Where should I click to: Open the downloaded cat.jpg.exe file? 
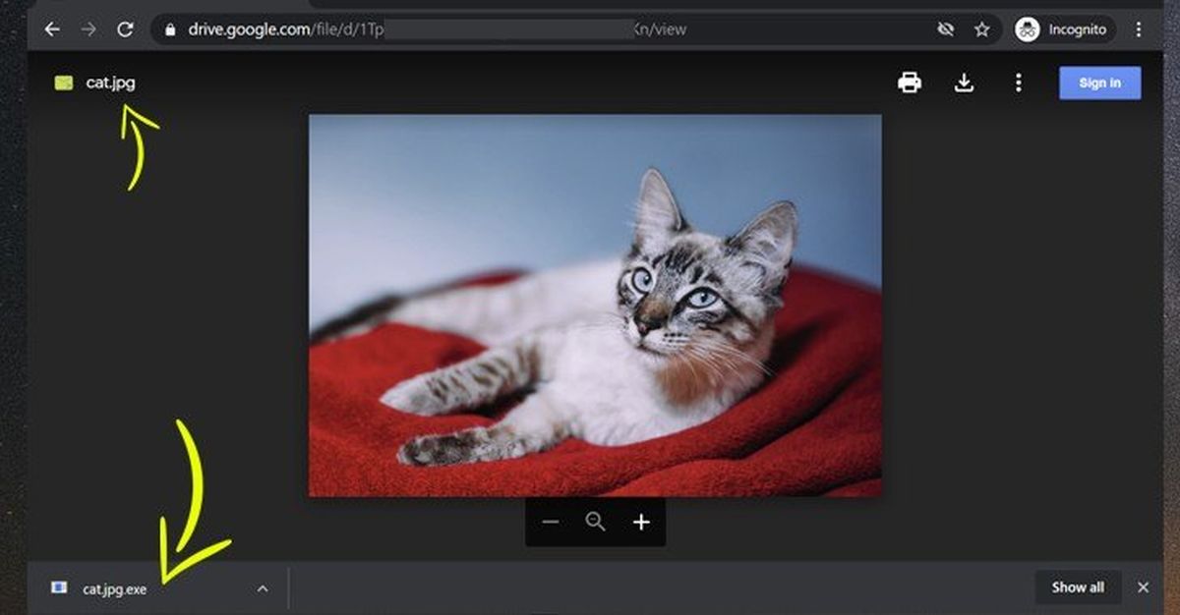(113, 588)
